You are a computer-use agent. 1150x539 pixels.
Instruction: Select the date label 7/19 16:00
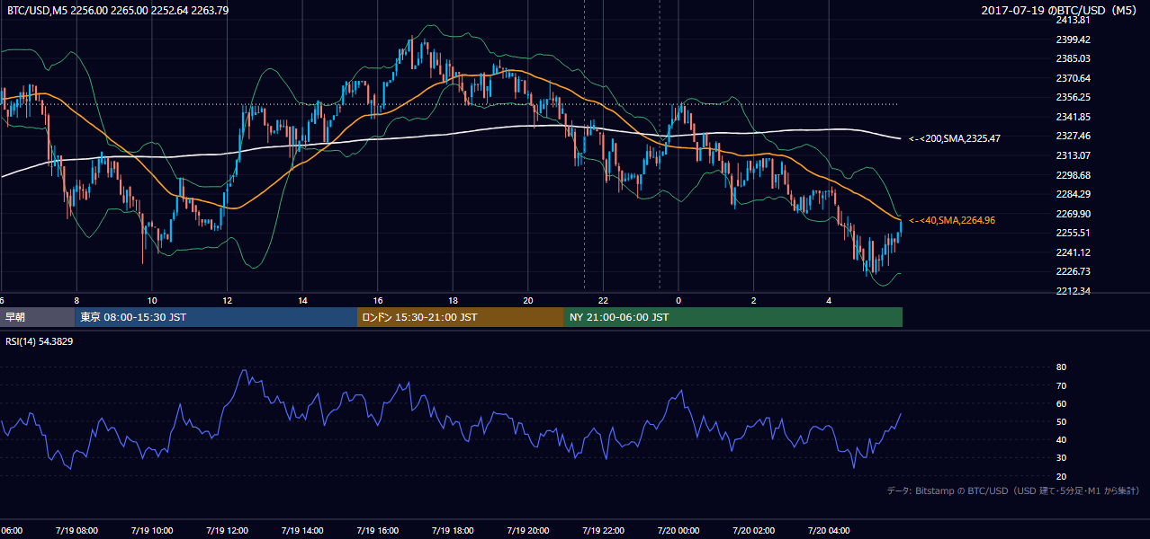[377, 531]
